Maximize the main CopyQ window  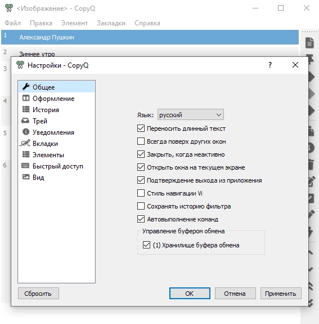point(281,8)
